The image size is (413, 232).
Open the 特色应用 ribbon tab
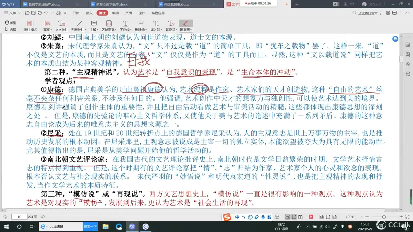[158, 13]
